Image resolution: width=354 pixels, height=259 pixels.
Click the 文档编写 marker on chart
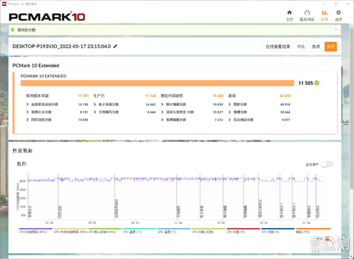[x=178, y=212]
